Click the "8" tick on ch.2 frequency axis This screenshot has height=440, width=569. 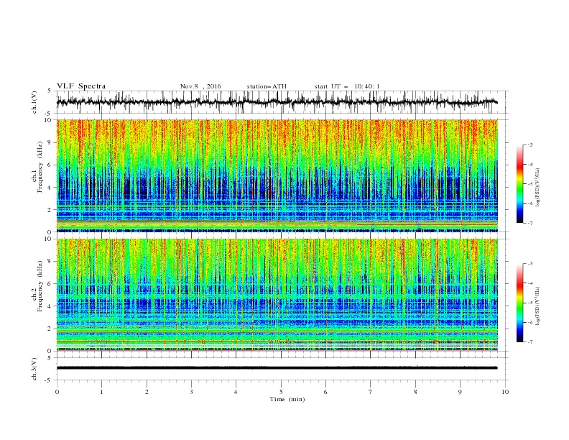click(51, 262)
